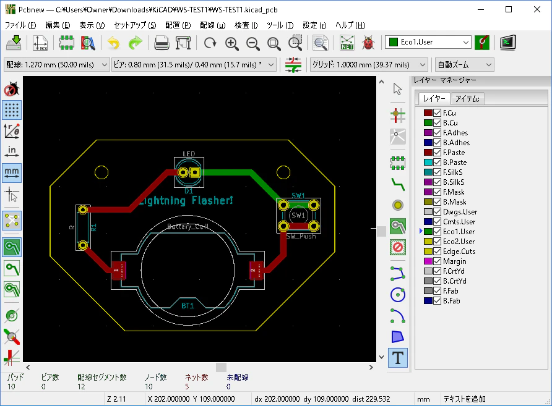Select F.Mask layer name
This screenshot has width=552, height=406.
pyautogui.click(x=454, y=192)
